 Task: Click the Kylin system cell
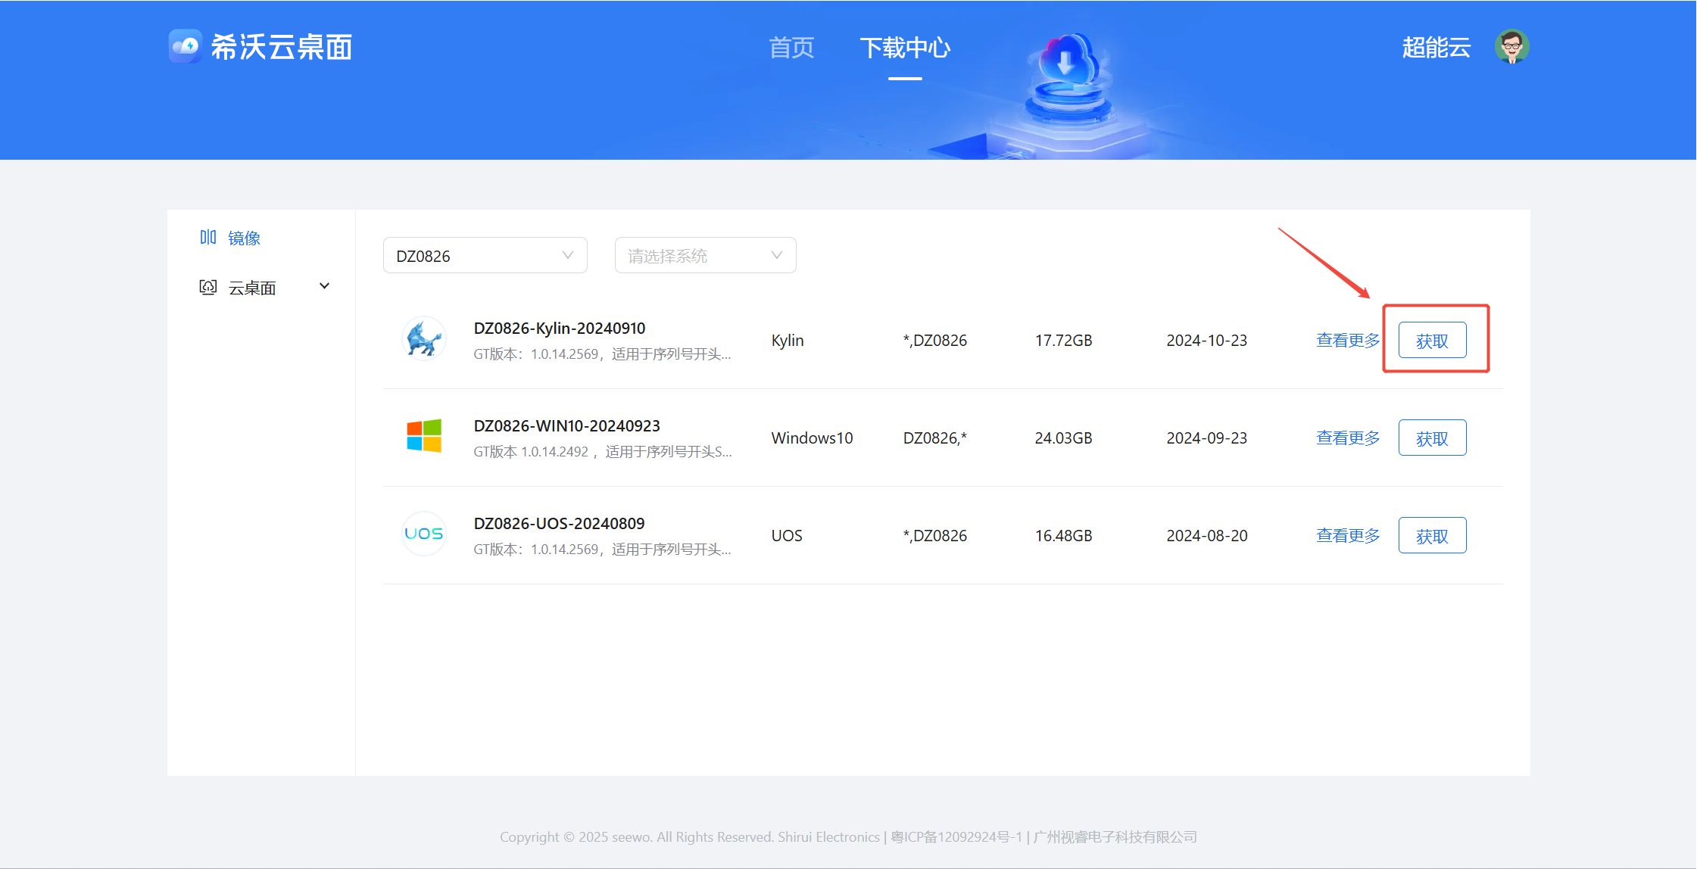point(788,341)
